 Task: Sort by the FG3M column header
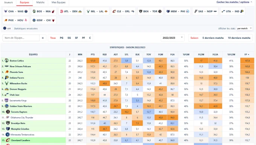coord(201,54)
